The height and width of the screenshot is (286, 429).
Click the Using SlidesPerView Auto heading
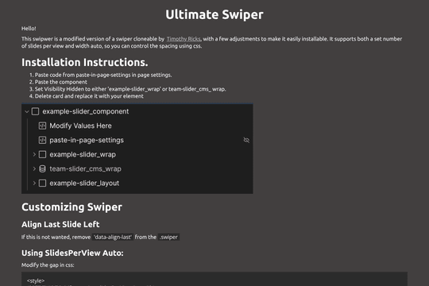[72, 253]
